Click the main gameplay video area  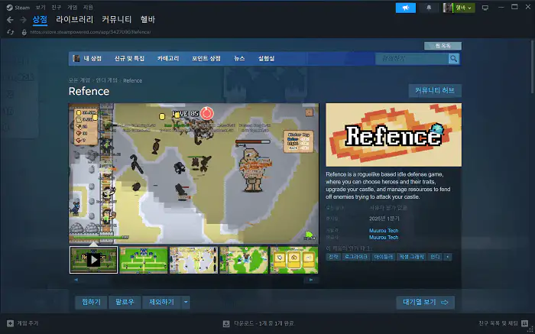(194, 173)
